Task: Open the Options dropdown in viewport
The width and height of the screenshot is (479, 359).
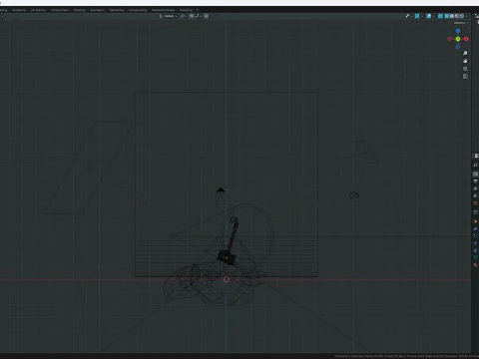Action: pyautogui.click(x=461, y=23)
